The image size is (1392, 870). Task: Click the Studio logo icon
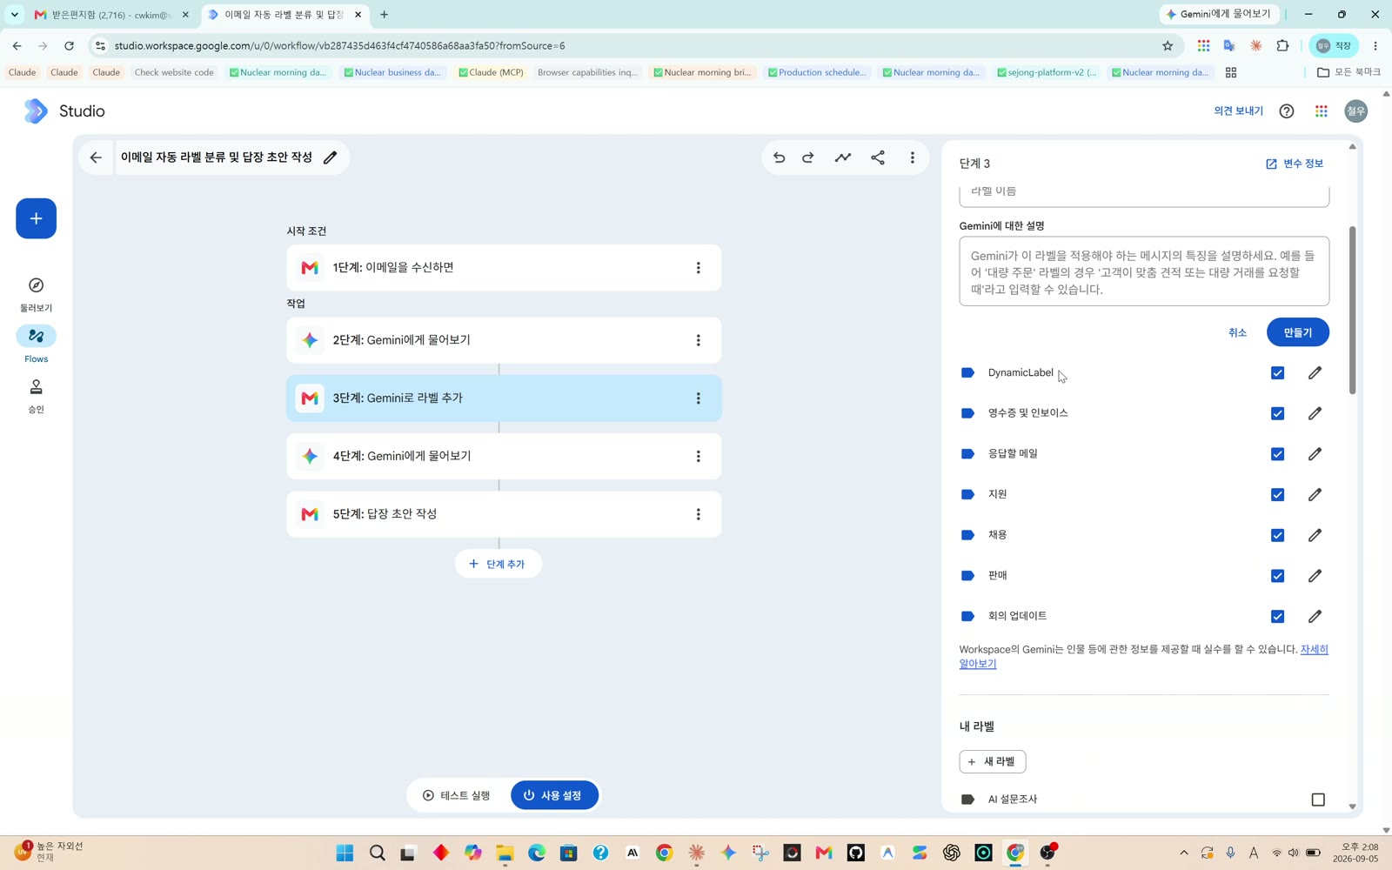pos(36,111)
